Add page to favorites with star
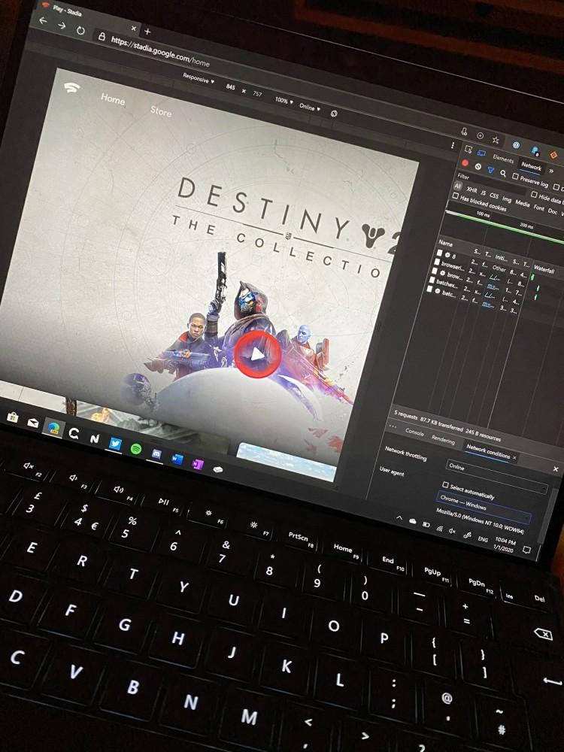 496,140
